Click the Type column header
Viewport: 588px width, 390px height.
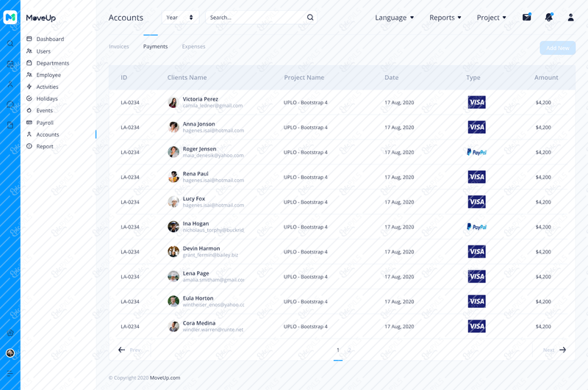(x=473, y=78)
